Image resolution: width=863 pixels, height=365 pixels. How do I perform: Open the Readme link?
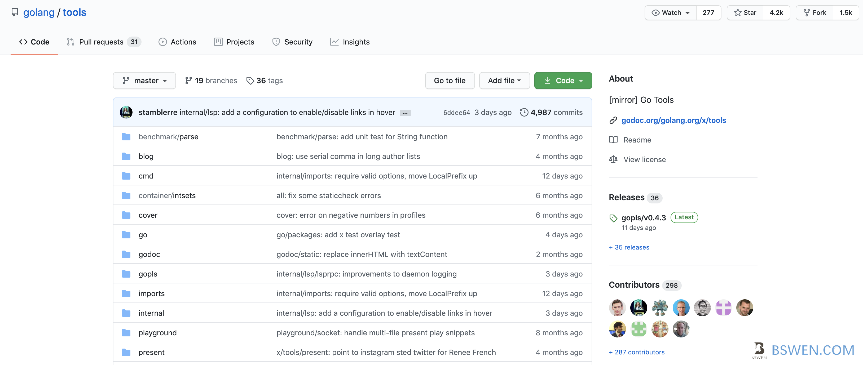point(637,140)
